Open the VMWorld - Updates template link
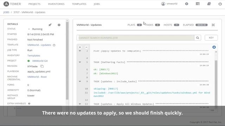Screen dimensions: 225x126 click(x=39, y=45)
